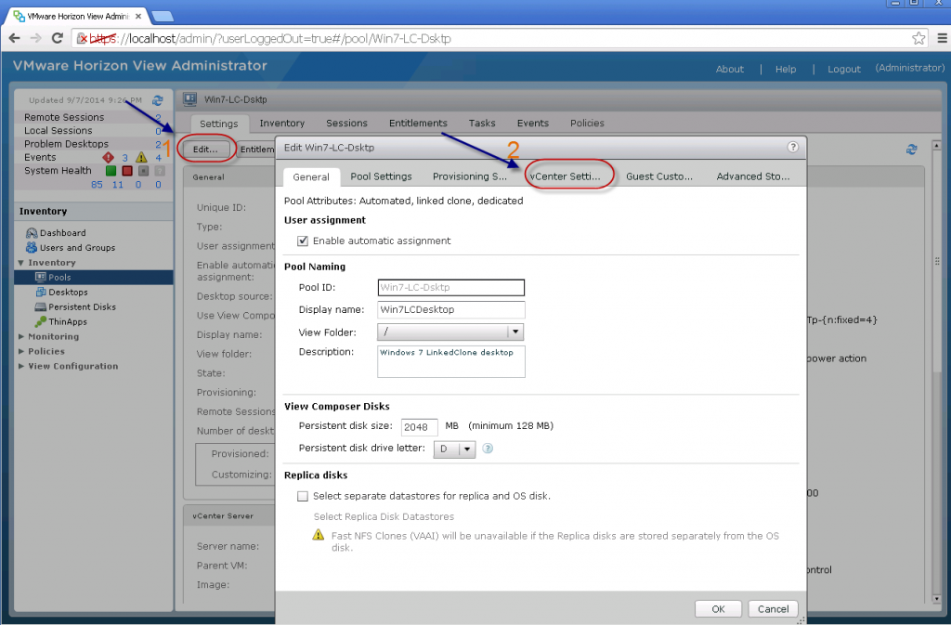Click the OK button
Image resolution: width=951 pixels, height=625 pixels.
(x=718, y=608)
